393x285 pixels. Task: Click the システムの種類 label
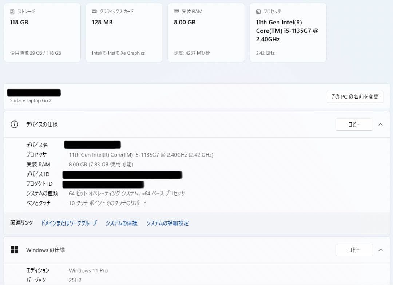click(x=42, y=193)
